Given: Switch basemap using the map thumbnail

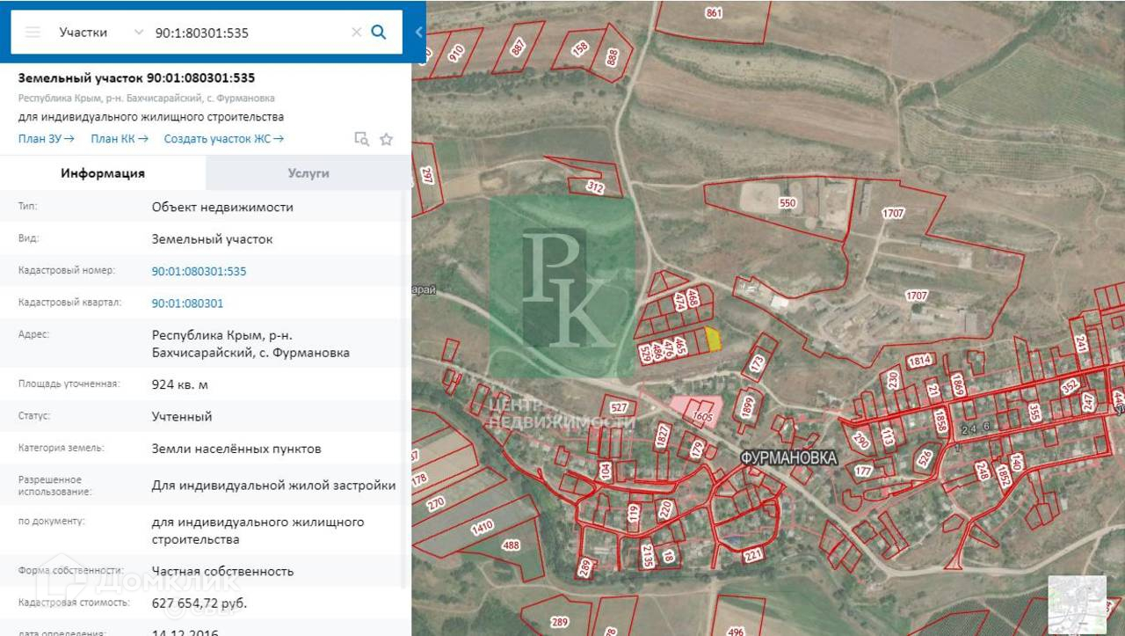Looking at the screenshot, I should click(1077, 603).
